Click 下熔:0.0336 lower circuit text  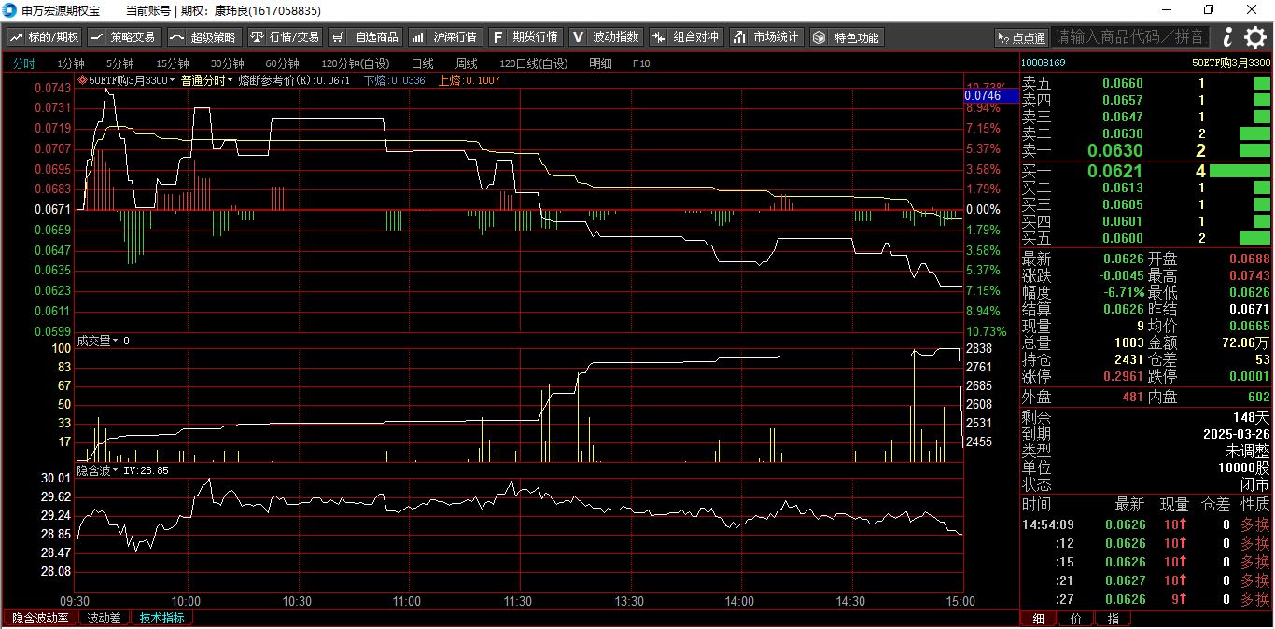pos(394,80)
